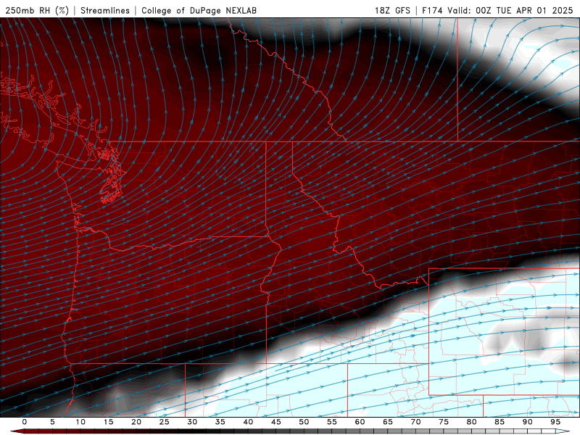This screenshot has height=435, width=580.
Task: Click 'Valid: 00Z TUE APR 01 2025' text
Action: (510, 10)
